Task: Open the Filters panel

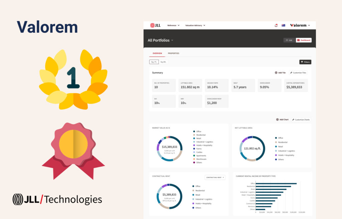Action: (305, 62)
